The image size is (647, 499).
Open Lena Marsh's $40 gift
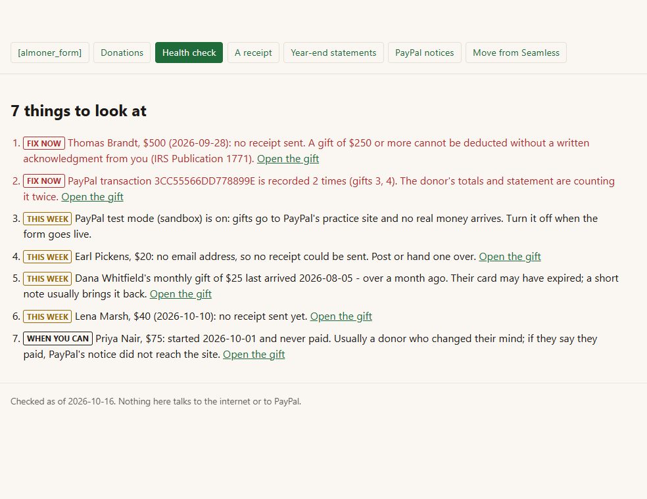(341, 316)
